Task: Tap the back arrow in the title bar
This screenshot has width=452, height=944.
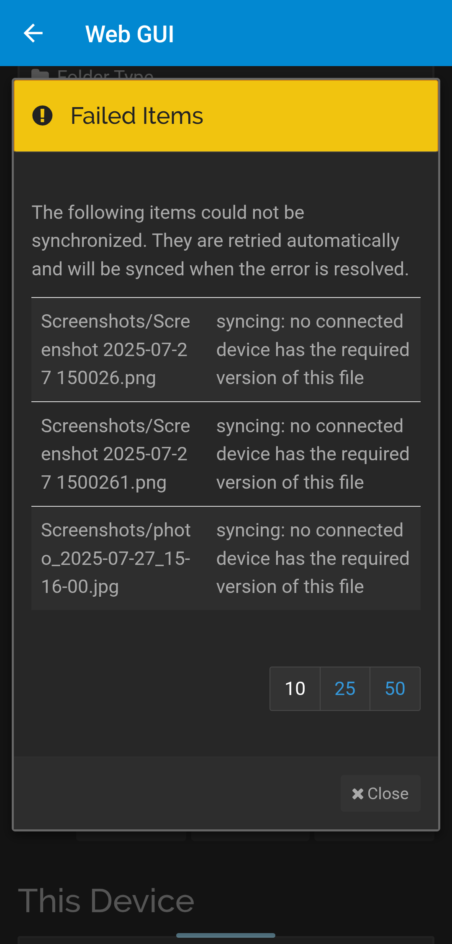Action: point(33,33)
